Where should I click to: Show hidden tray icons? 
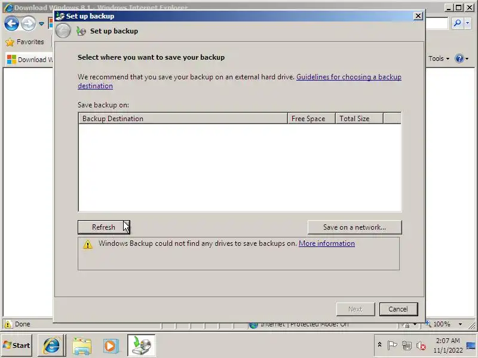tap(379, 345)
